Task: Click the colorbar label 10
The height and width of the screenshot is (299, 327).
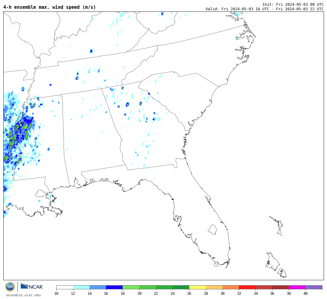Action: pos(56,293)
